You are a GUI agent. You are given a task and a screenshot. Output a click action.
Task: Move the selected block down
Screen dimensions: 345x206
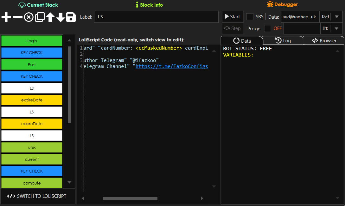[61, 17]
